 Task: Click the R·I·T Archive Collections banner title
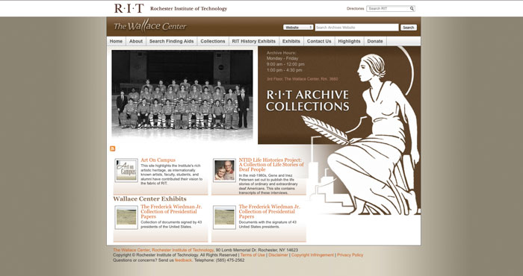[308, 101]
